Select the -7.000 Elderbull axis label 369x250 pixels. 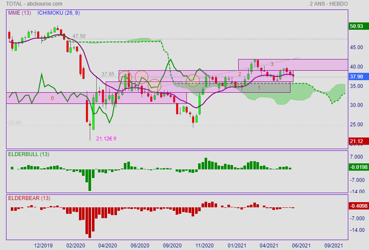click(x=357, y=180)
